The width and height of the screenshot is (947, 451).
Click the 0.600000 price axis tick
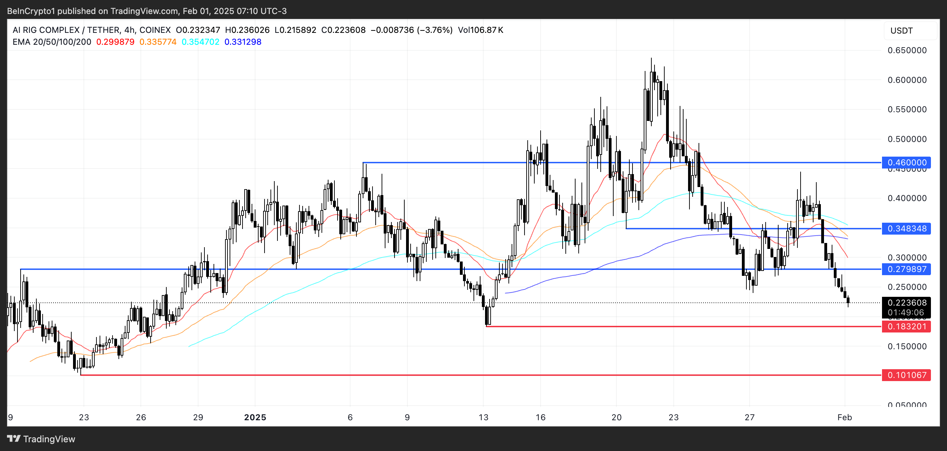pos(907,80)
